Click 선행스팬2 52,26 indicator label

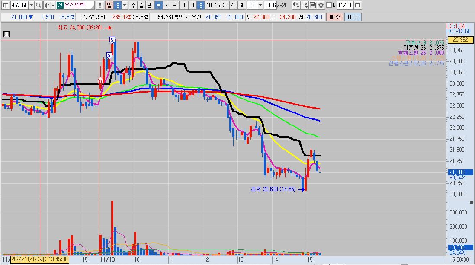coord(416,63)
